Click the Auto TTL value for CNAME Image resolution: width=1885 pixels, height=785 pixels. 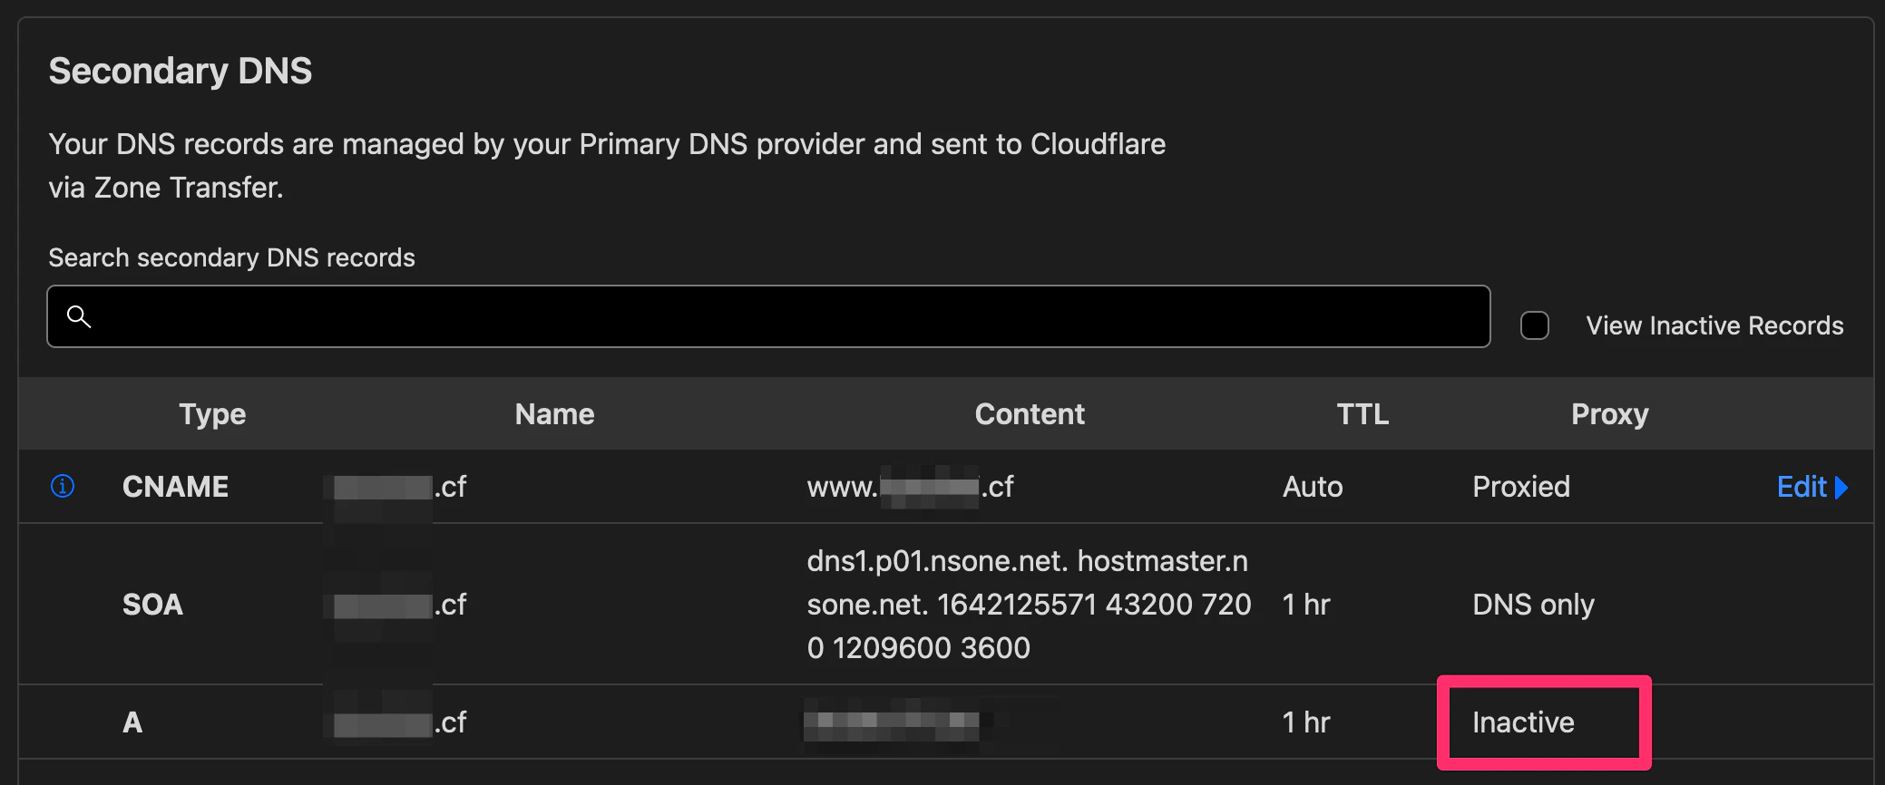pos(1313,487)
